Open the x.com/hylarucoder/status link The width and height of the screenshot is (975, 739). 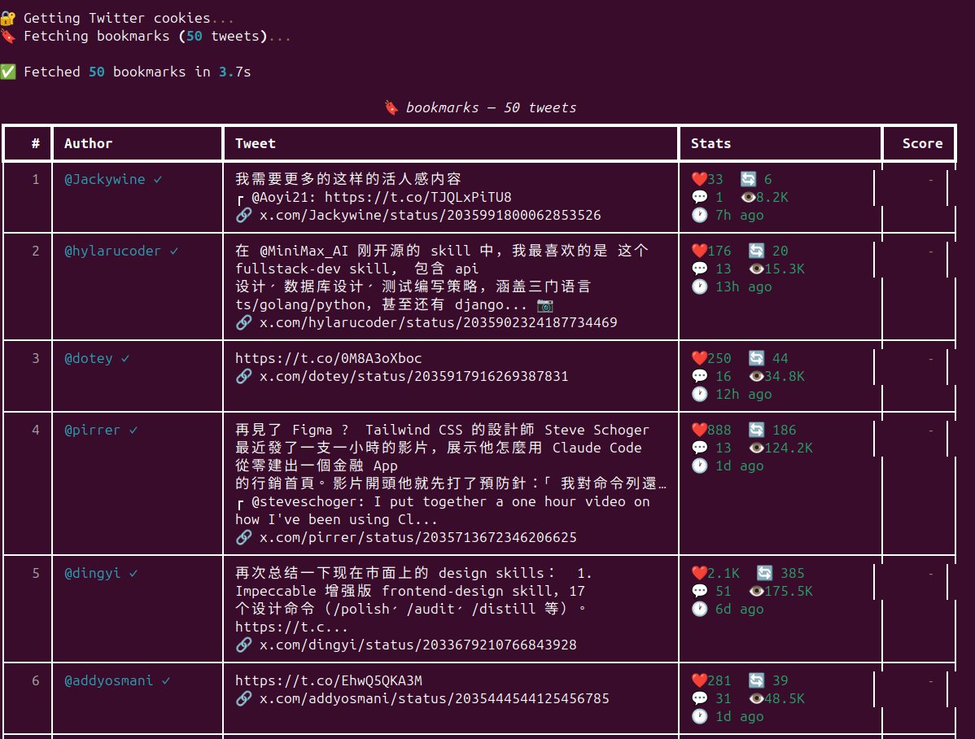[x=438, y=323]
